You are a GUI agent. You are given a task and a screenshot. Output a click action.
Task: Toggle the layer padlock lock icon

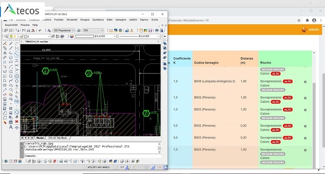coord(21,37)
